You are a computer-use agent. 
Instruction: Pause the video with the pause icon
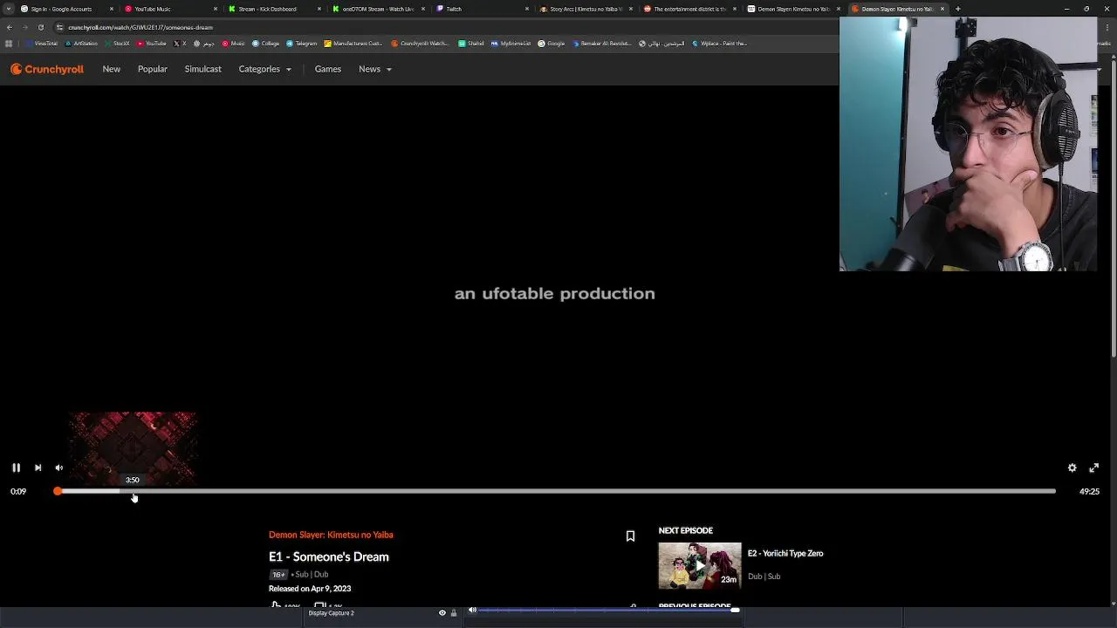(16, 468)
